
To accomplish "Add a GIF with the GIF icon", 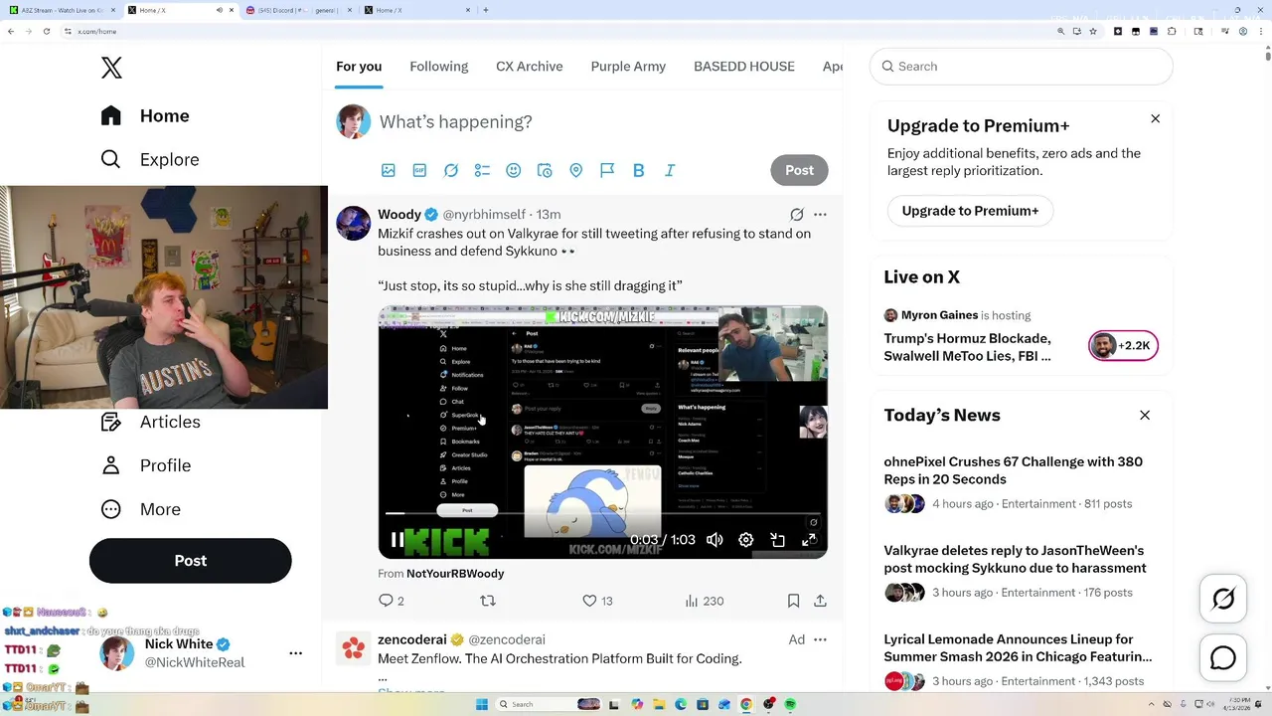I will (x=419, y=170).
